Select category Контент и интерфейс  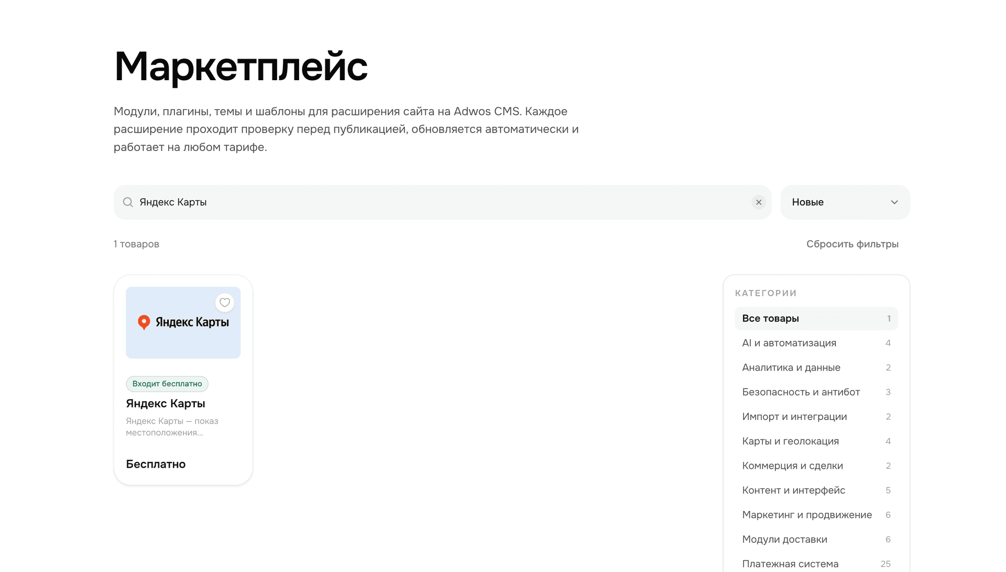tap(816, 490)
